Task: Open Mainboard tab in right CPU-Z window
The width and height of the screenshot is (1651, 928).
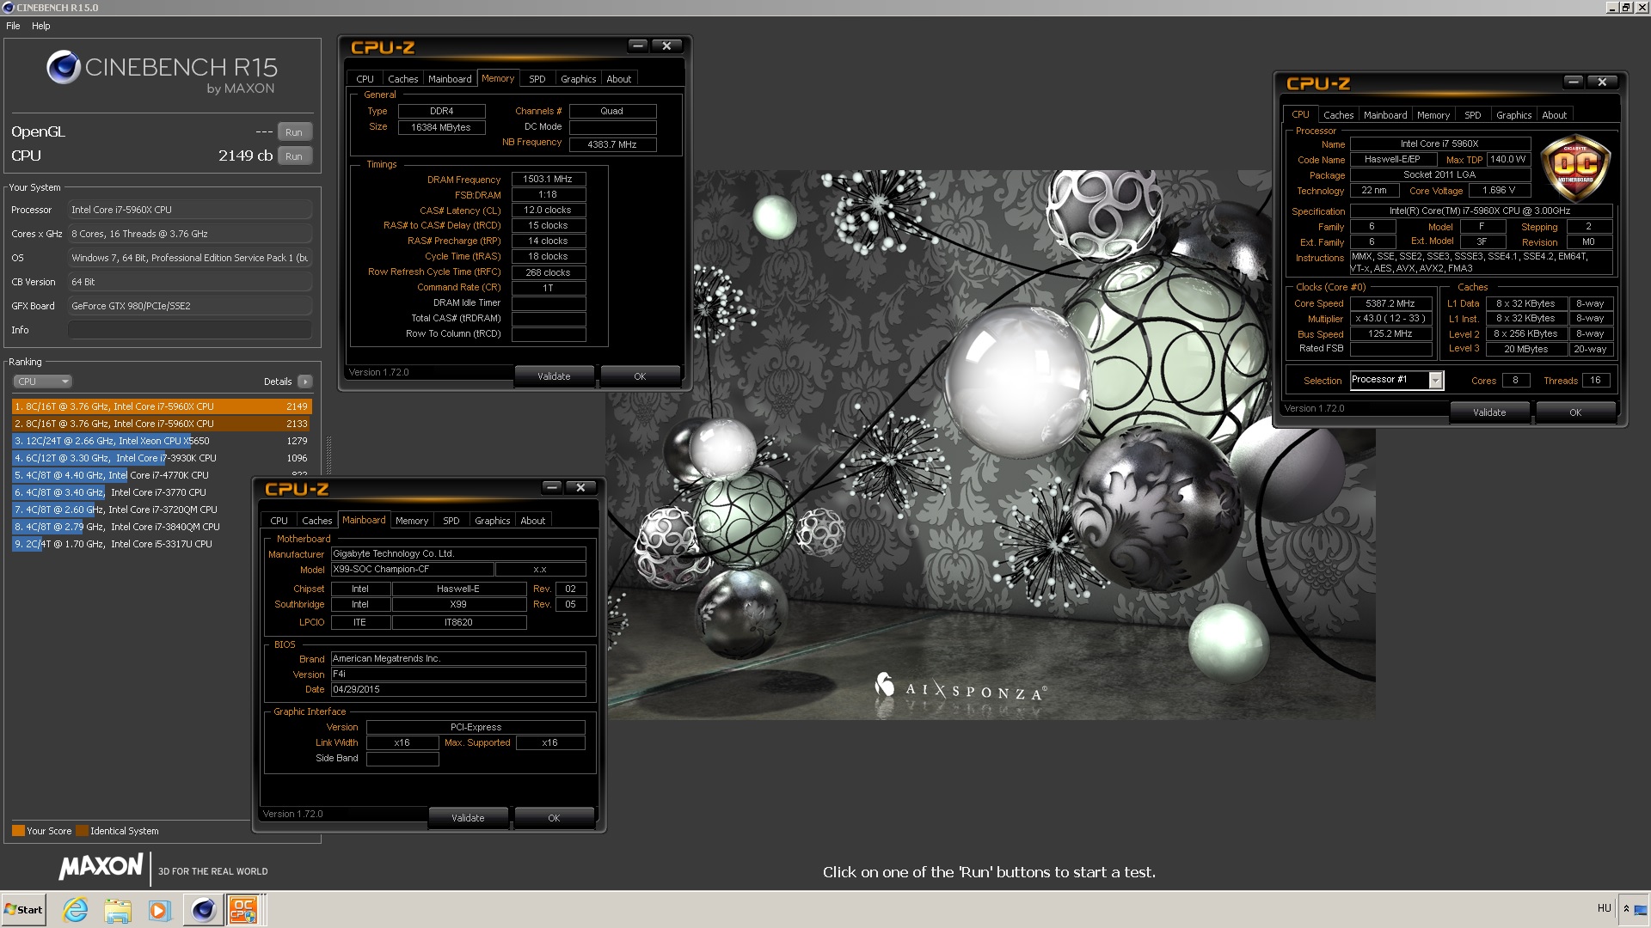Action: pyautogui.click(x=1385, y=115)
